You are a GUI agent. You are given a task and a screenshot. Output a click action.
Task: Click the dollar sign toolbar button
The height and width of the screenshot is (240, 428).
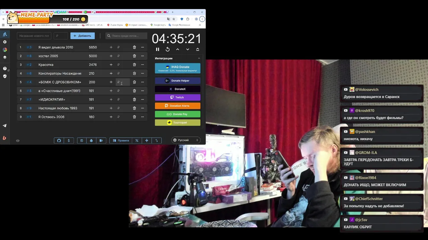69,141
